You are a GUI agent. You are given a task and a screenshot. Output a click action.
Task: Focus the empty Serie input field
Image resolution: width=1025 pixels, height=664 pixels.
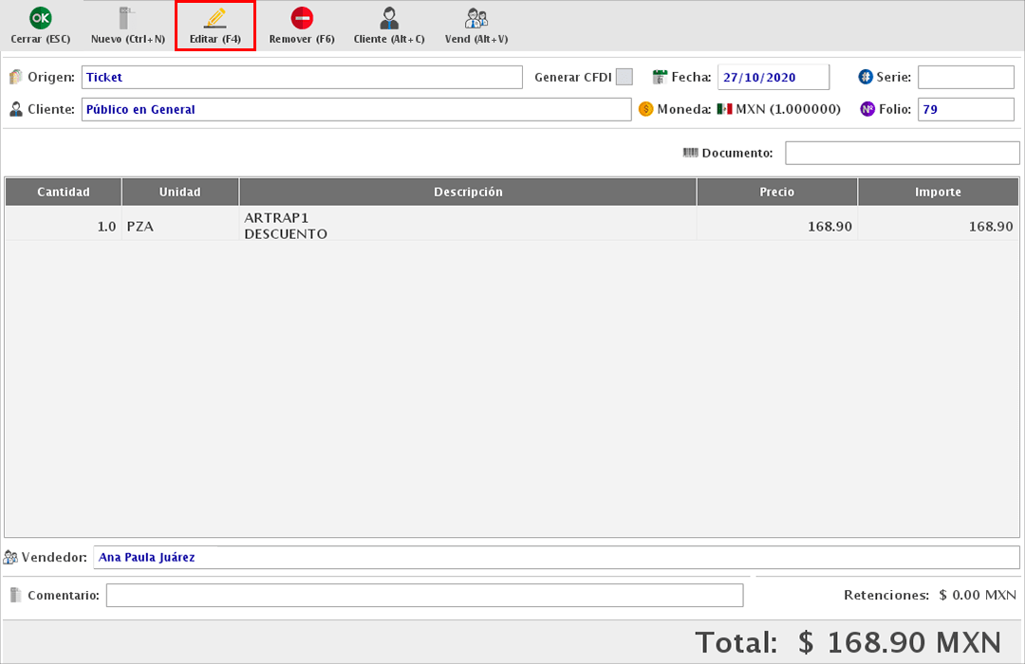(965, 78)
